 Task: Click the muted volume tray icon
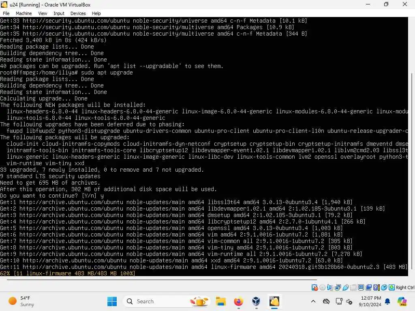[x=349, y=301]
